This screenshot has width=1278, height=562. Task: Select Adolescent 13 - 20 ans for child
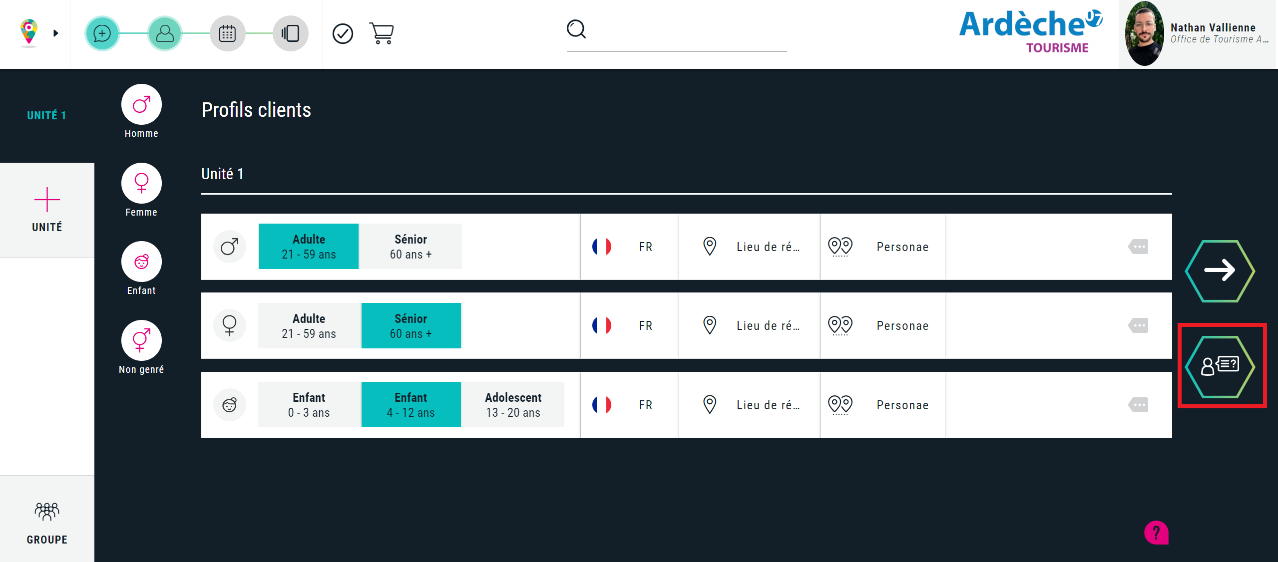tap(513, 405)
